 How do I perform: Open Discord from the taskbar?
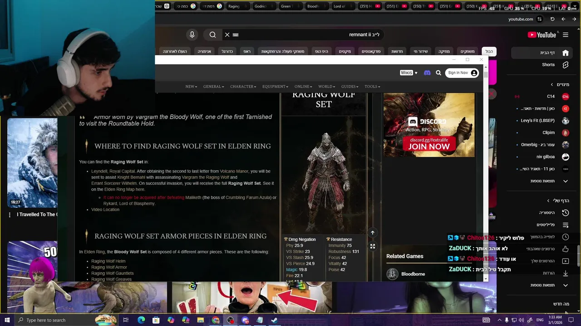coord(245,320)
